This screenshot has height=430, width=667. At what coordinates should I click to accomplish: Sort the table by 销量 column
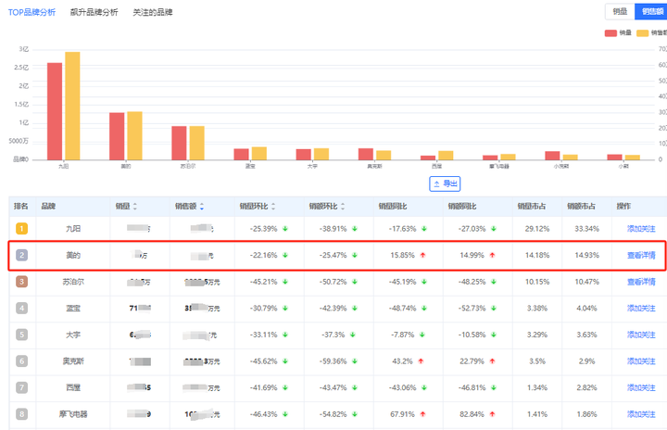(x=135, y=207)
